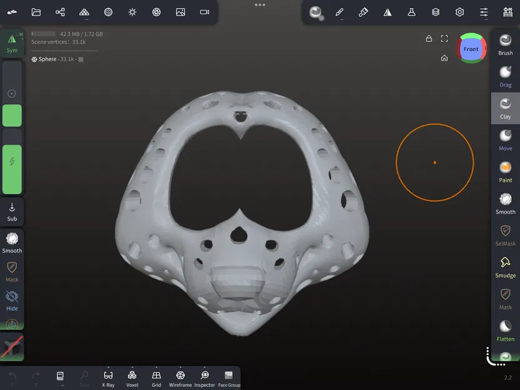Toggle the left panel Smooth shortcut
520x390 pixels.
(x=12, y=243)
